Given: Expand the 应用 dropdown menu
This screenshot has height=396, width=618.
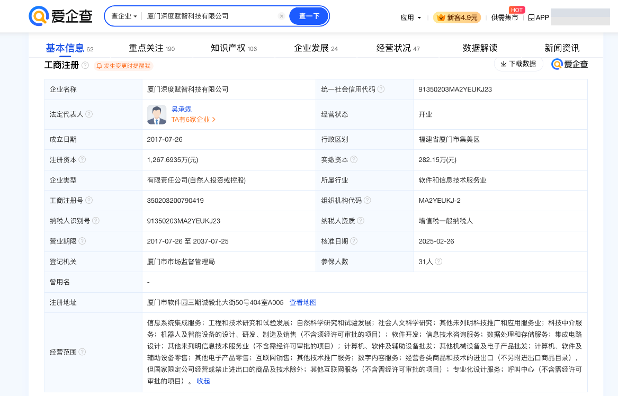Looking at the screenshot, I should pos(411,17).
